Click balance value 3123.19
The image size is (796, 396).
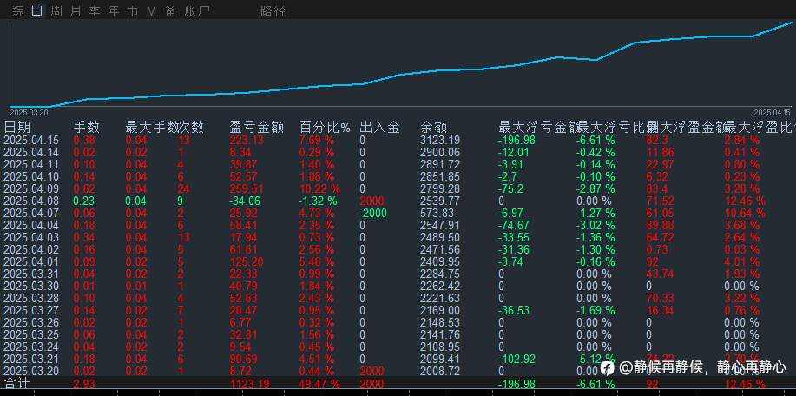tap(440, 140)
